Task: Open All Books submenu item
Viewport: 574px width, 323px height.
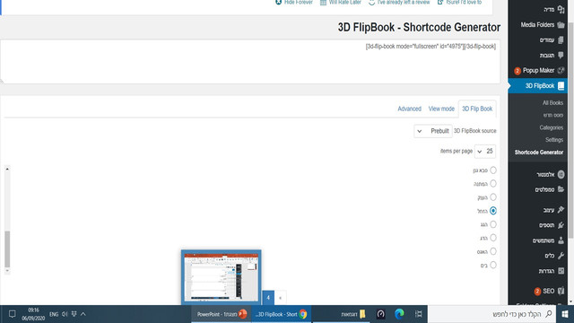Action: (x=552, y=103)
